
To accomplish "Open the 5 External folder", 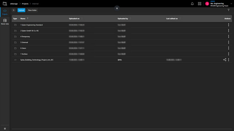I will click(24, 42).
